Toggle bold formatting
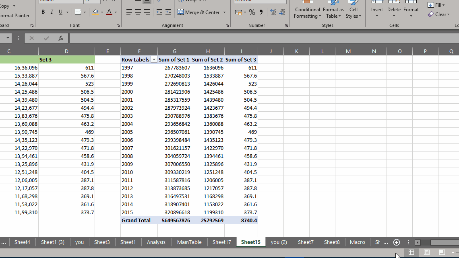Screen dimensions: 459x258 click(x=43, y=12)
